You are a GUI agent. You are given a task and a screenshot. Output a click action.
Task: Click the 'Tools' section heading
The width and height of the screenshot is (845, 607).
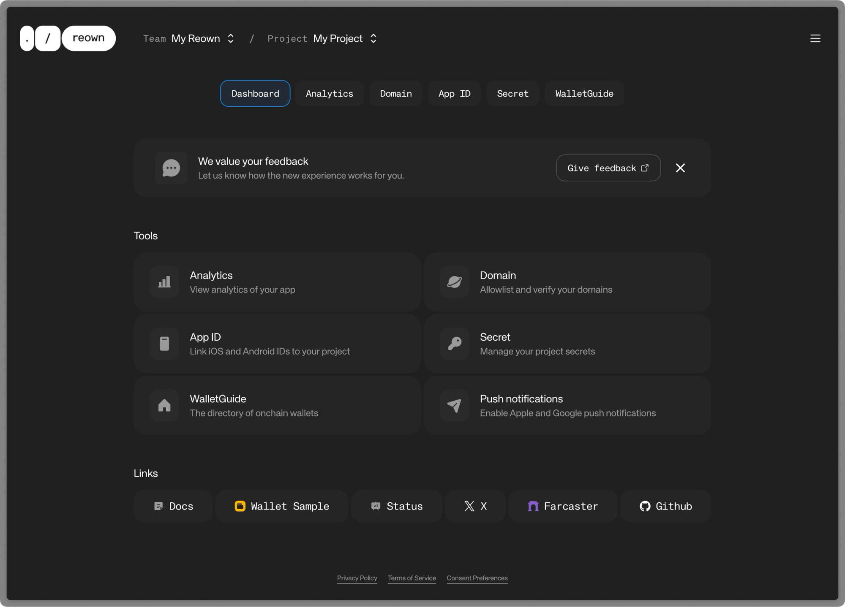pyautogui.click(x=146, y=236)
